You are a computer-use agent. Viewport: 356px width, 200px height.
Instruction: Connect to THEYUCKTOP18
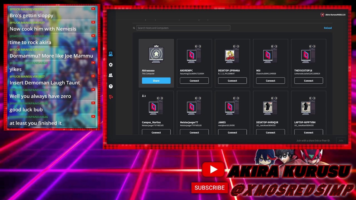coord(308,81)
